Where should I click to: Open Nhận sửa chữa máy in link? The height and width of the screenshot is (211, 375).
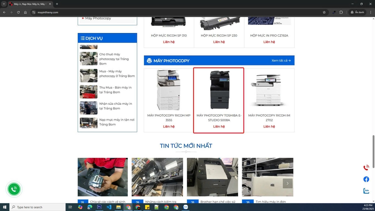tap(115, 106)
